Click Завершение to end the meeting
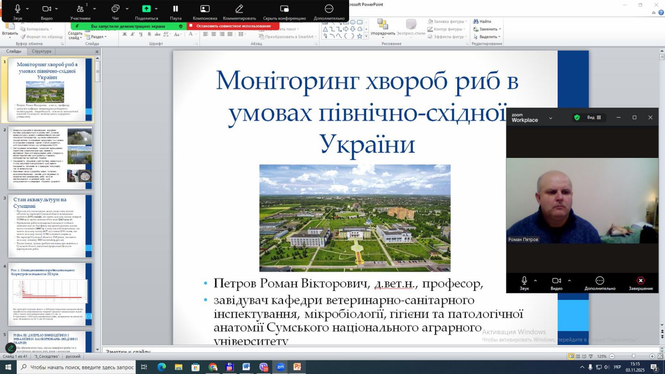665x374 pixels. tap(640, 283)
